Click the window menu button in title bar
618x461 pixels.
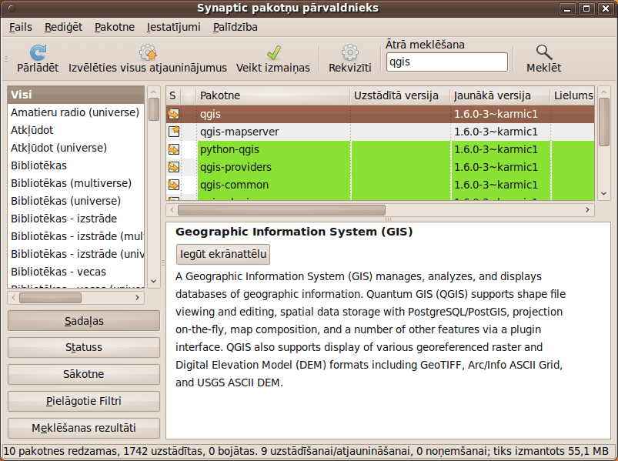(x=12, y=8)
